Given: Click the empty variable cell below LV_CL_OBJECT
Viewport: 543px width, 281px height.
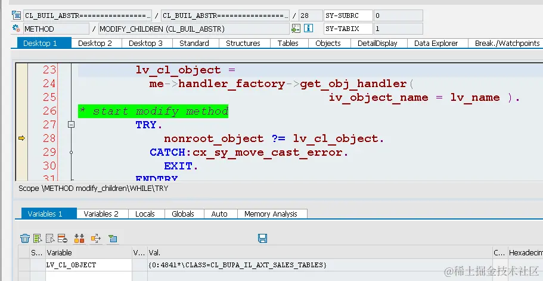Looking at the screenshot, I should [89, 276].
